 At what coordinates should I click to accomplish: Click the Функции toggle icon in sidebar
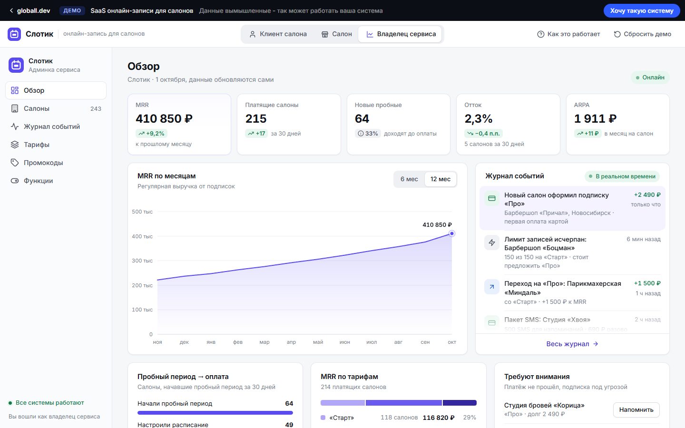tap(15, 181)
